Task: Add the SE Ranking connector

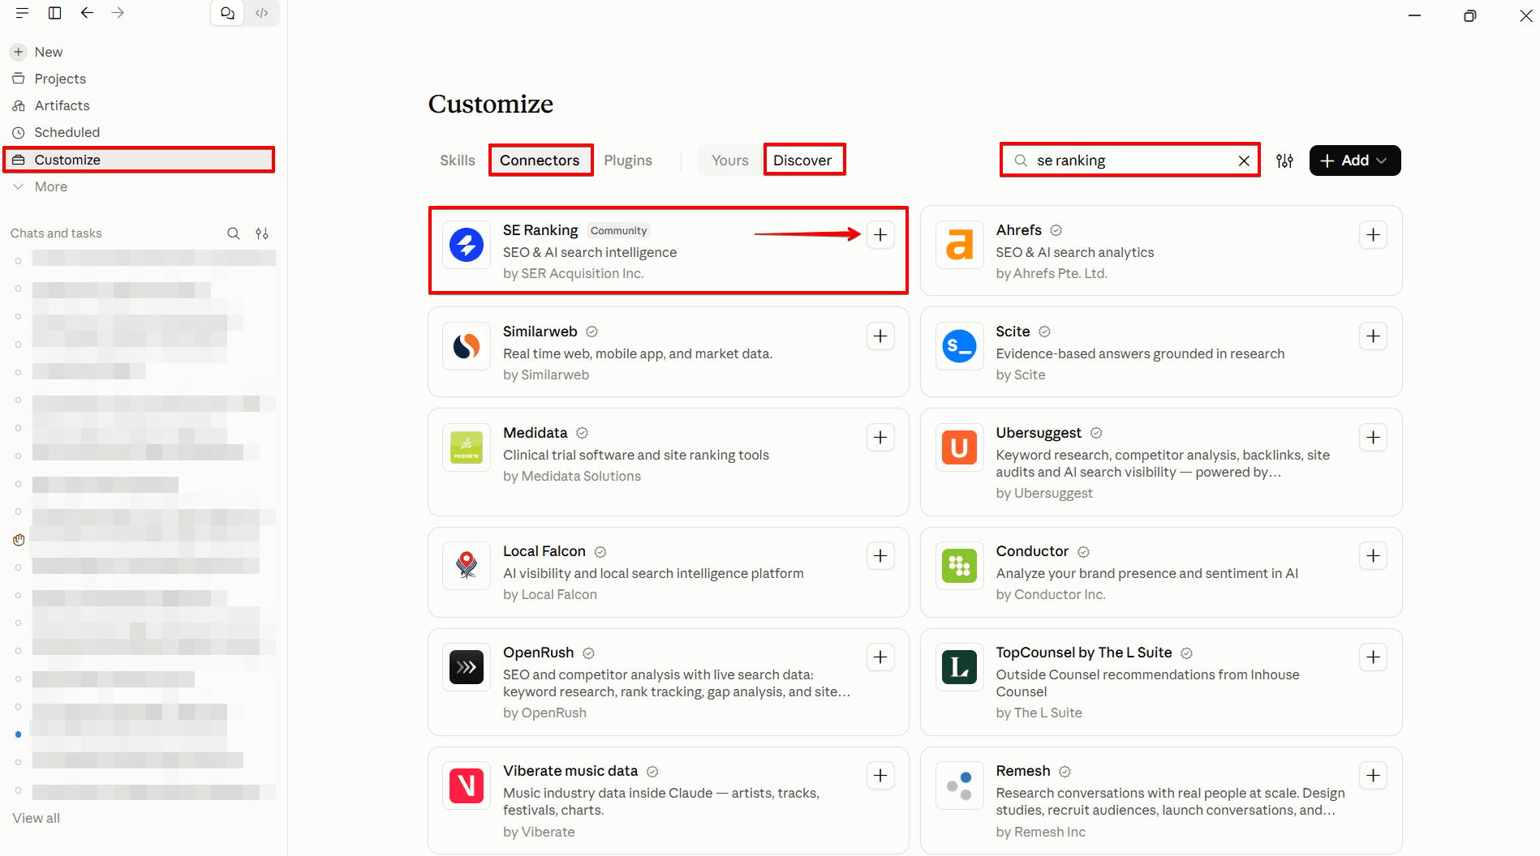Action: pyautogui.click(x=880, y=235)
